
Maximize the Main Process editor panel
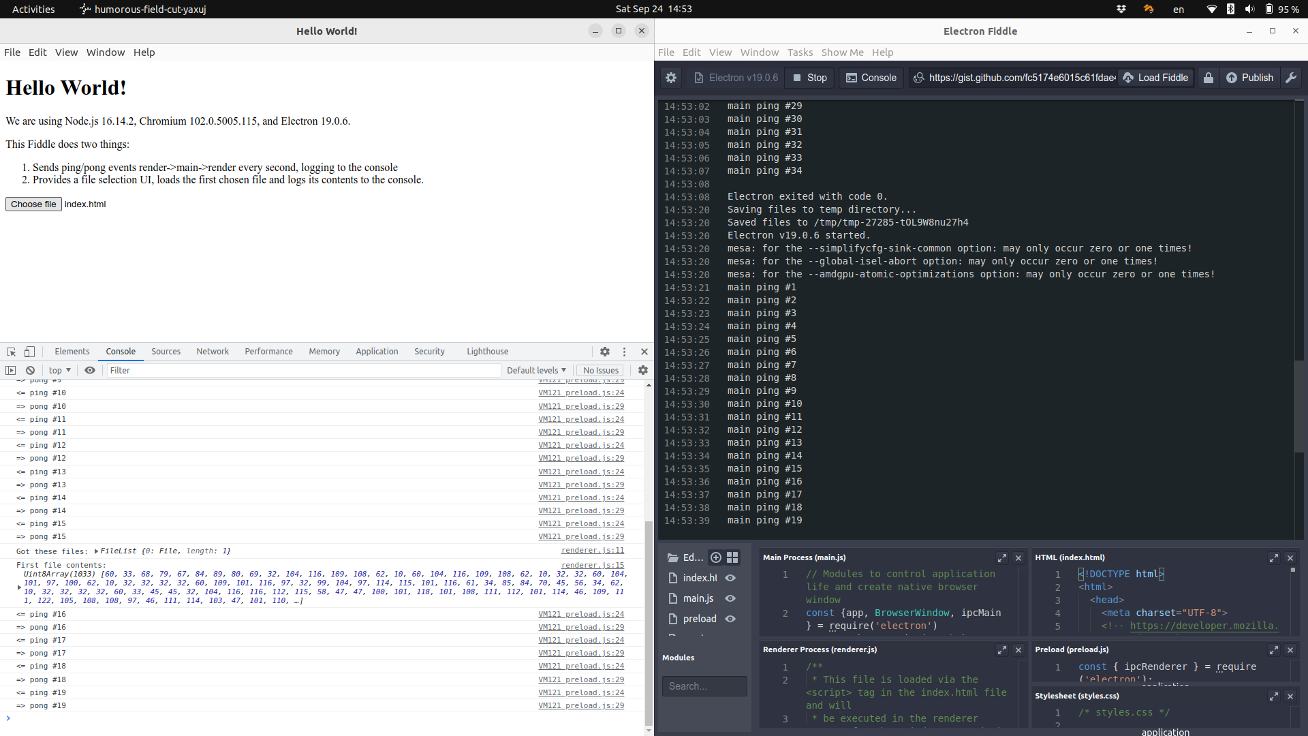(1001, 557)
